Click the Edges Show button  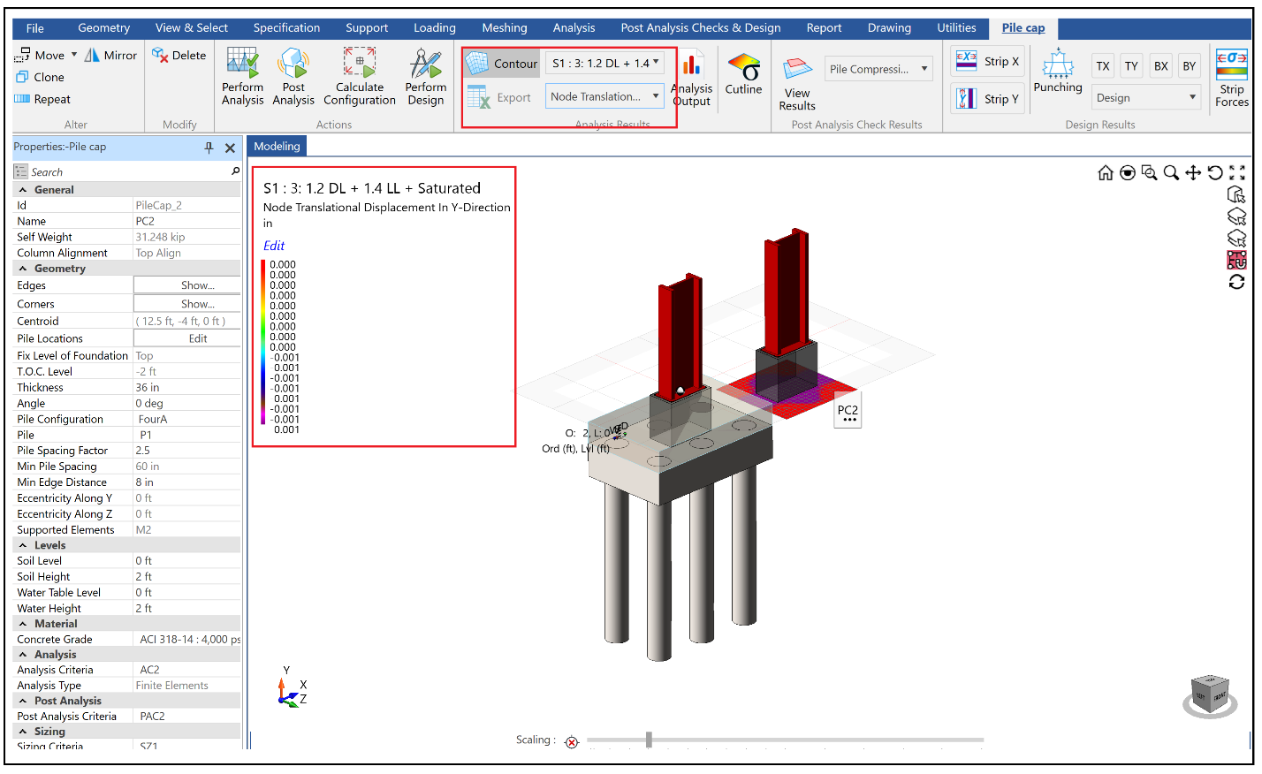coord(187,285)
